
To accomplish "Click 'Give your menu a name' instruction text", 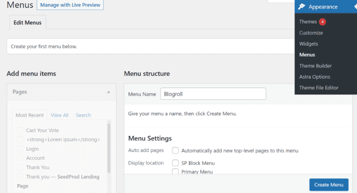I will point(182,113).
